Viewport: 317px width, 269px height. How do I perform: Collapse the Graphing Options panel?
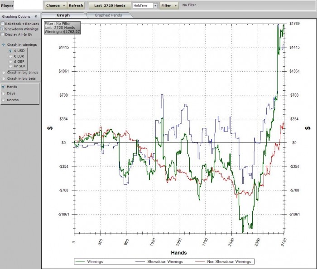click(x=36, y=16)
